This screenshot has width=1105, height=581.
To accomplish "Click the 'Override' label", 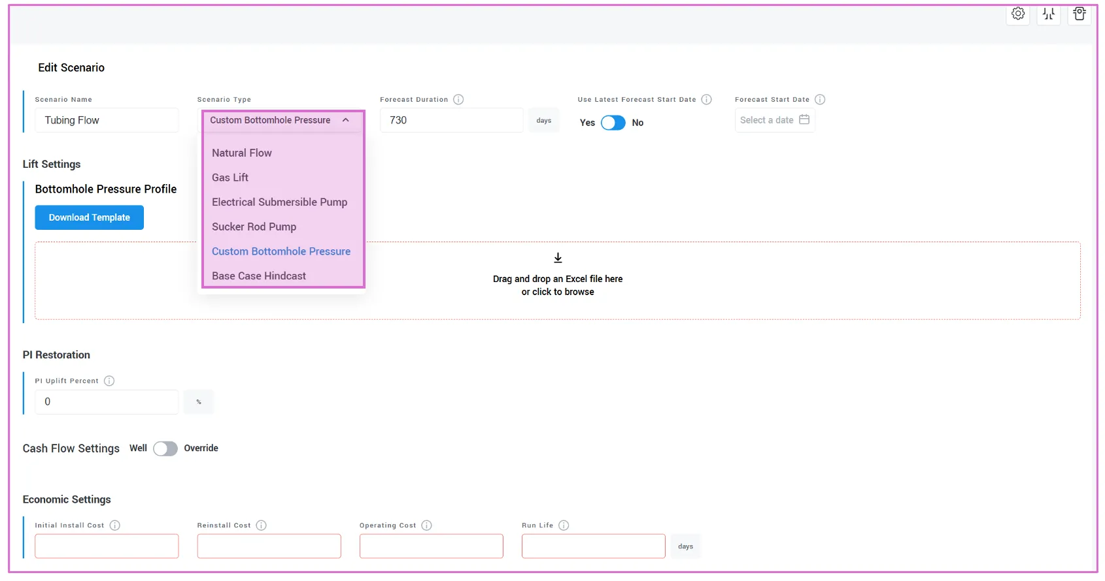I will pos(201,448).
